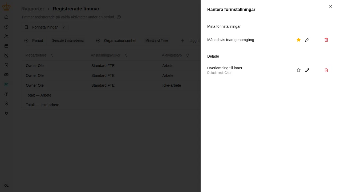
Task: Select the Totalt — Icke-arbete row
Action: [111, 105]
